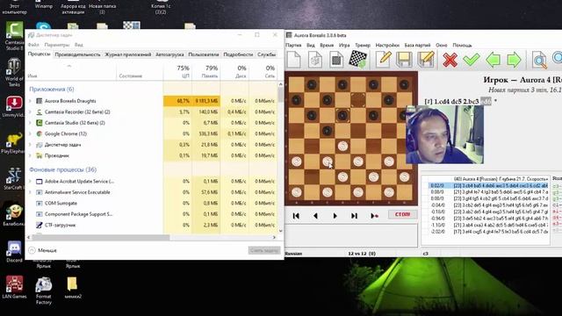Jump to the last move with skip-forward control
Viewport: 562px width, 316px height.
(x=354, y=216)
